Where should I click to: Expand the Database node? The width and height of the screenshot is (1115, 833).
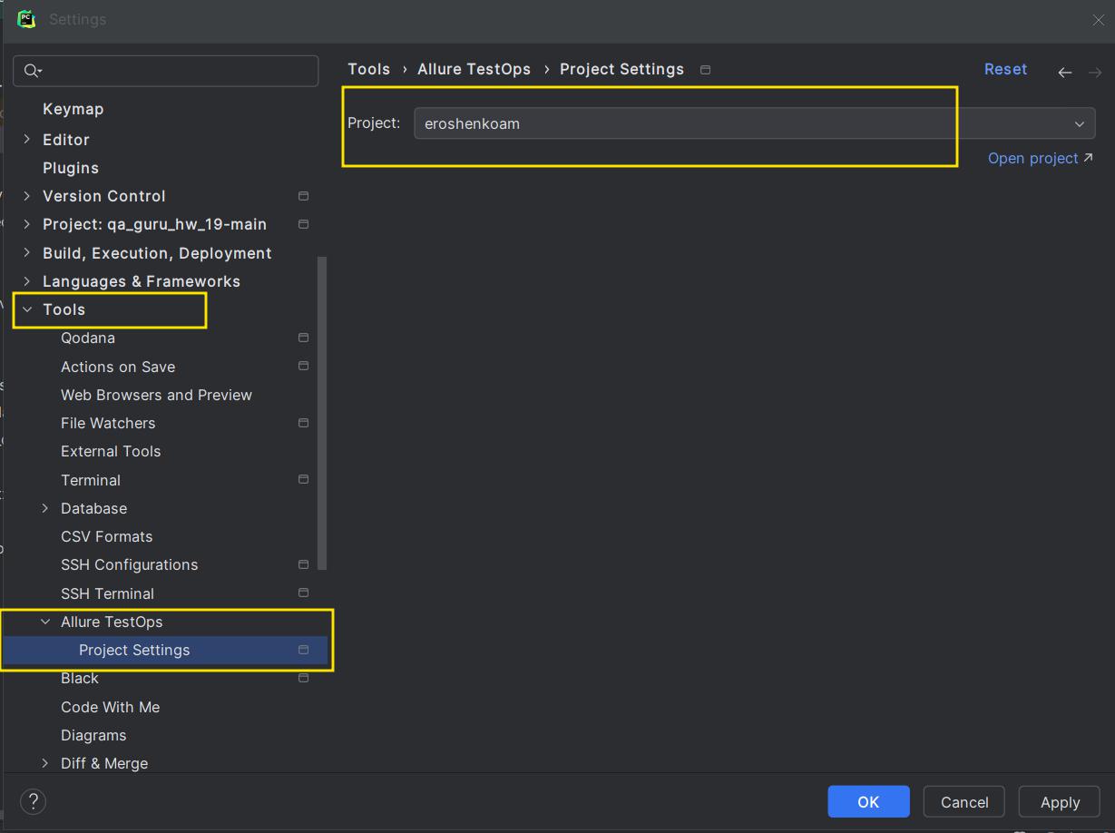coord(45,508)
